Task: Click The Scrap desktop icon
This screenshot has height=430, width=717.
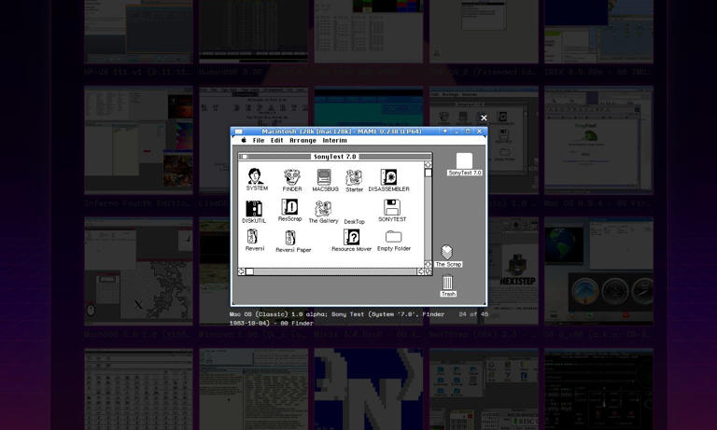Action: pos(447,252)
